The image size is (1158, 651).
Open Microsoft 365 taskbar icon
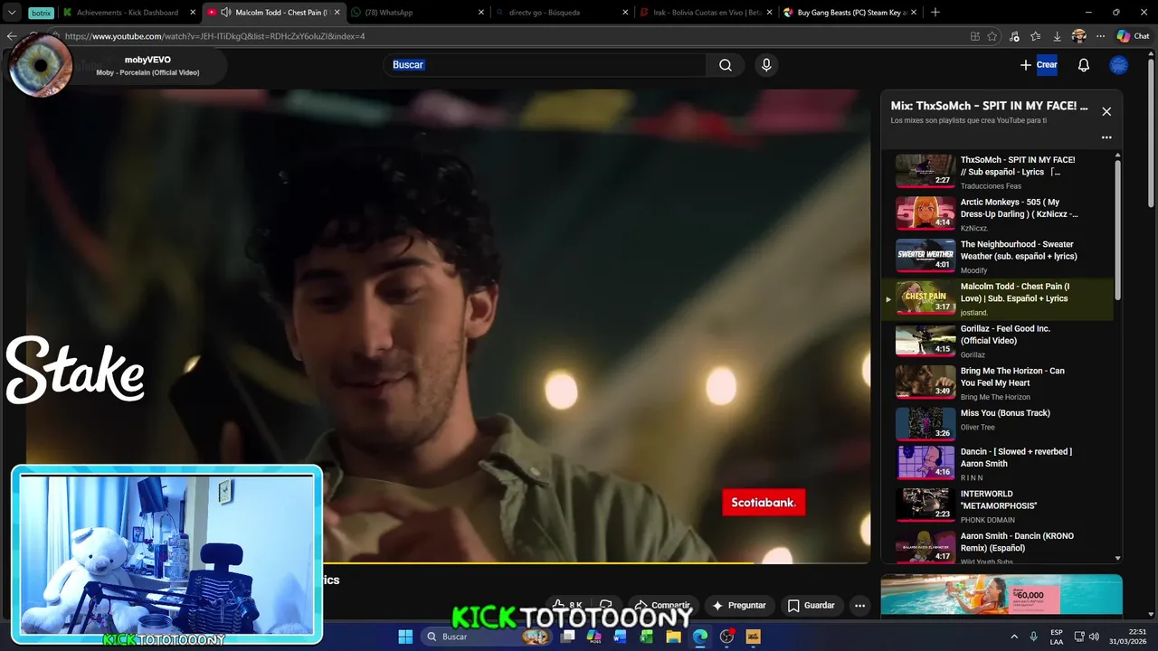594,637
